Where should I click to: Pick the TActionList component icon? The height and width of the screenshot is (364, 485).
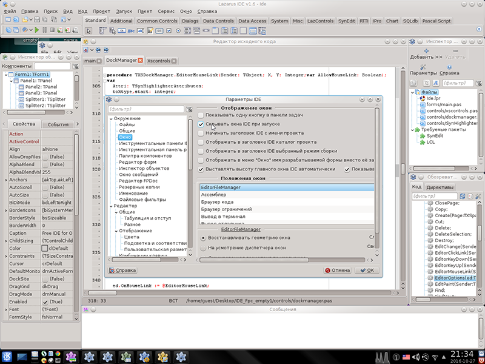[x=263, y=31]
